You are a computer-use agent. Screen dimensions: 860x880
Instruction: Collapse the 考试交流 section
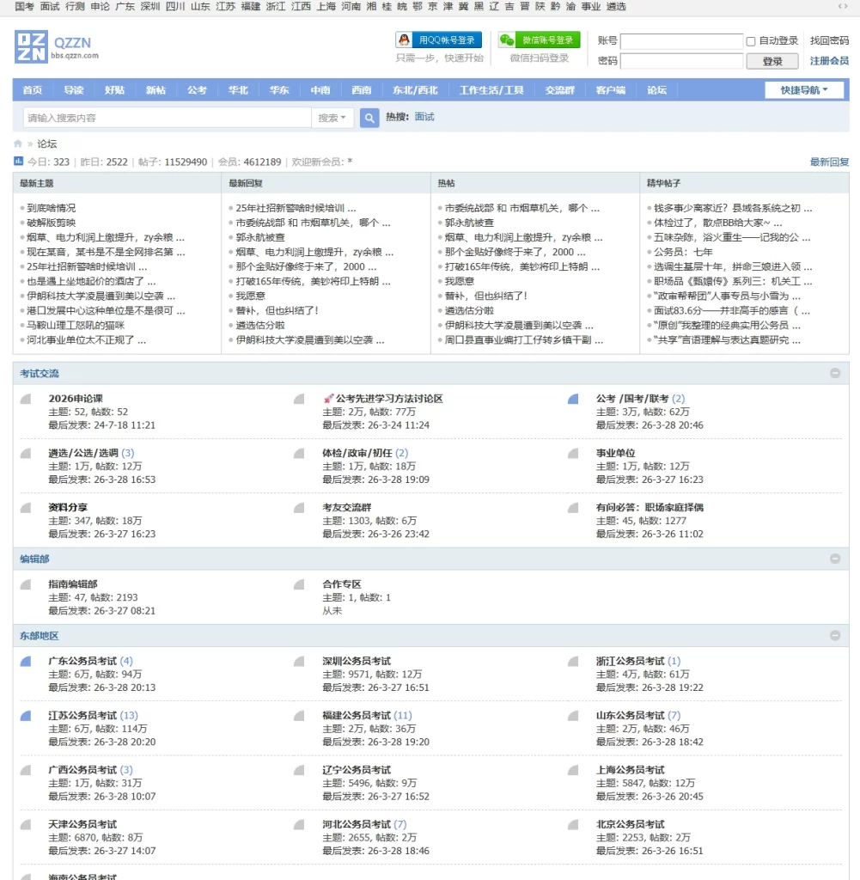pos(835,373)
